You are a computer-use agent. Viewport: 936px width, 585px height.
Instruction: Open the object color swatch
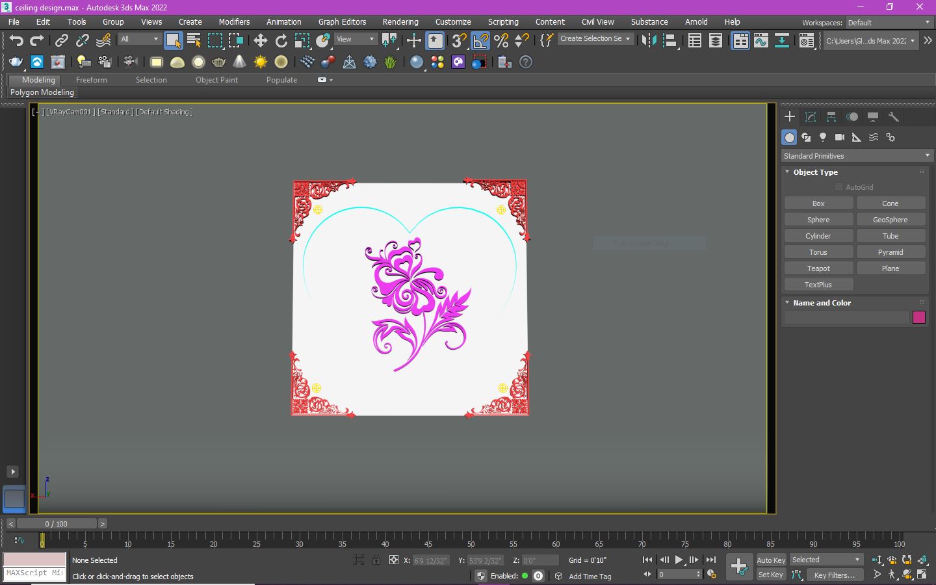point(919,317)
